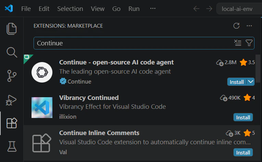262x162 pixels.
Task: Go forward with the right arrow
Action: 209,9
